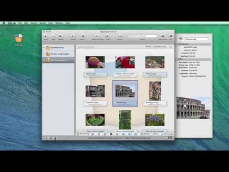Click the file type icon in inspector
The height and width of the screenshot is (172, 229).
pyautogui.click(x=181, y=39)
